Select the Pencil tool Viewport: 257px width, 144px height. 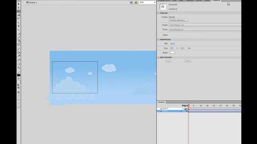pos(18,37)
